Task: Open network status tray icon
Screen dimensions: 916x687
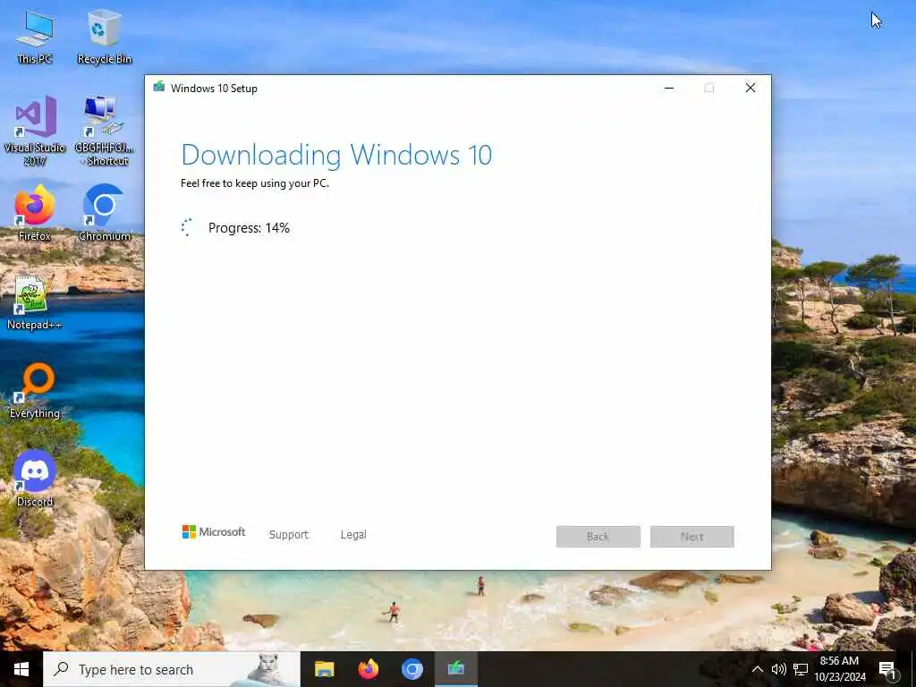Action: click(801, 669)
